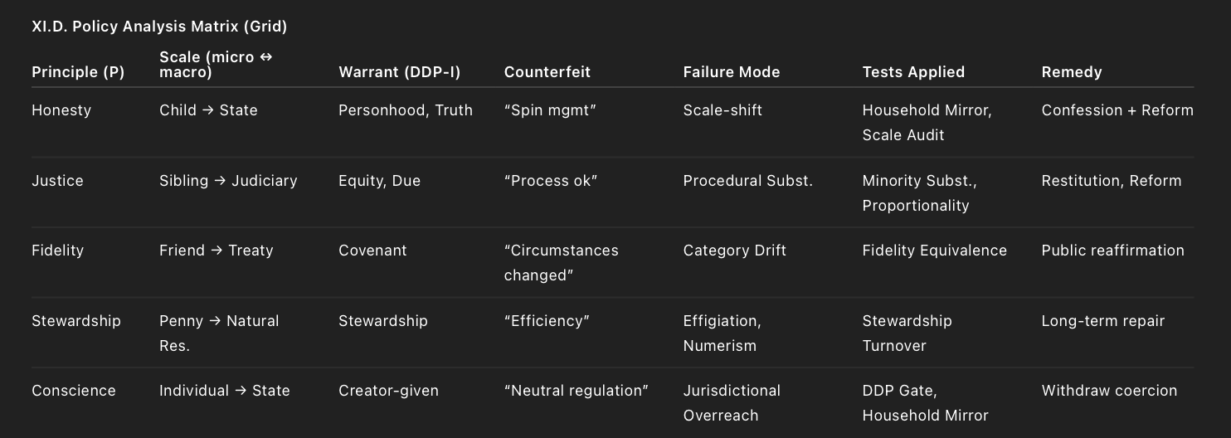
Task: Click the "XI.D. Policy Analysis Matrix (Grid)" heading
Action: tap(159, 27)
